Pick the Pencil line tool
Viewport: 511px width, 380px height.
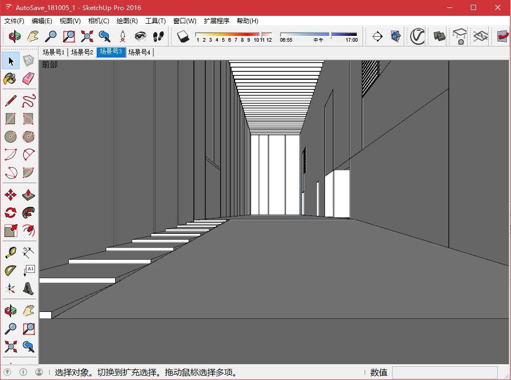point(11,101)
